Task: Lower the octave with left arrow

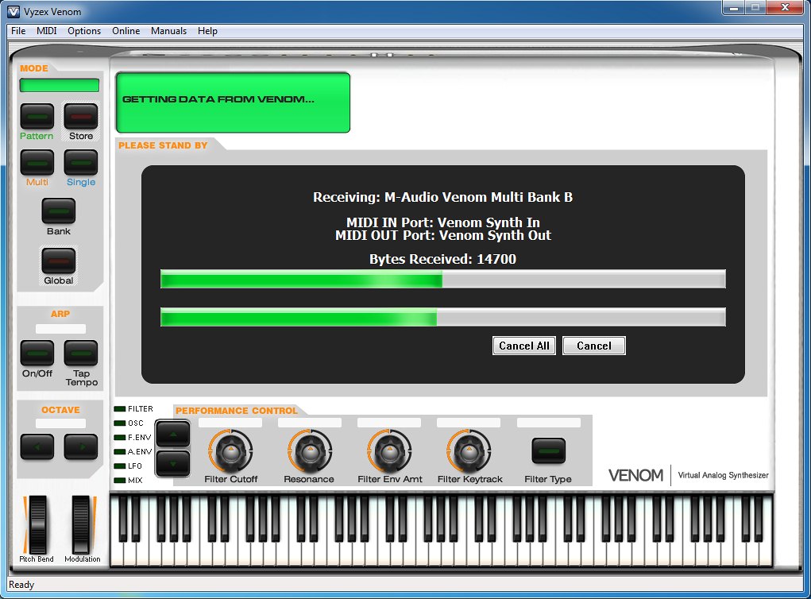Action: click(37, 447)
